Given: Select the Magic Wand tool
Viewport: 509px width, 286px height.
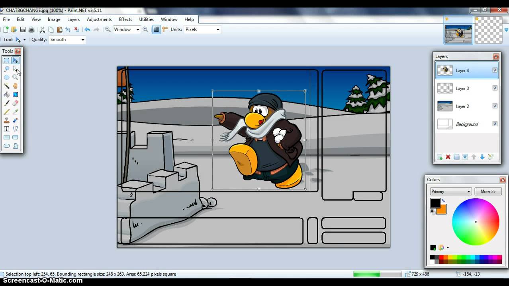Looking at the screenshot, I should [7, 86].
